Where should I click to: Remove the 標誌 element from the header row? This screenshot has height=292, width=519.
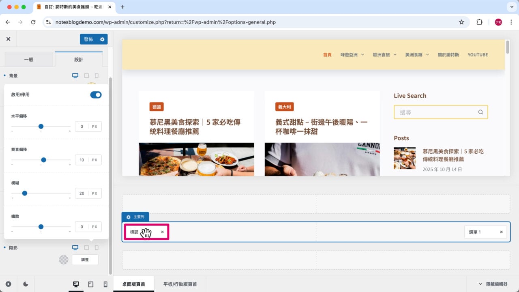162,232
